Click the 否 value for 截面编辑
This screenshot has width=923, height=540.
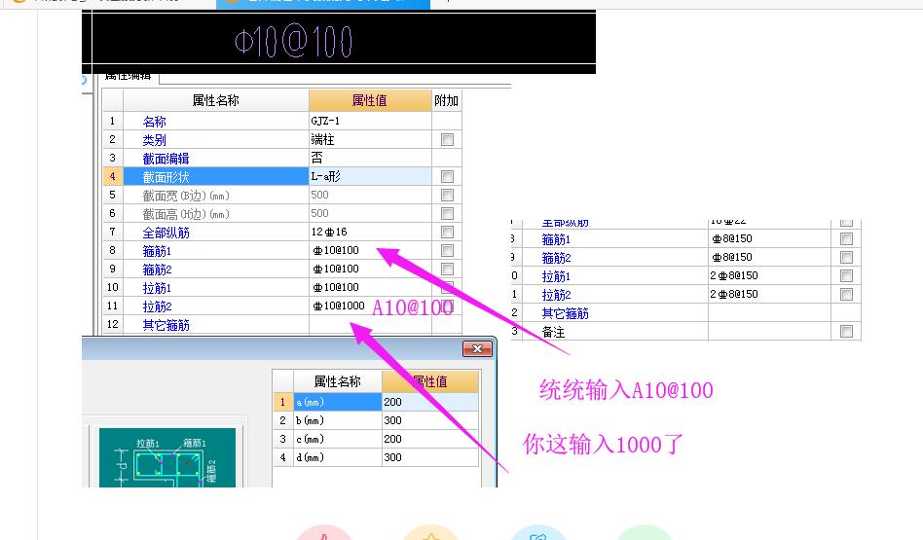[370, 158]
